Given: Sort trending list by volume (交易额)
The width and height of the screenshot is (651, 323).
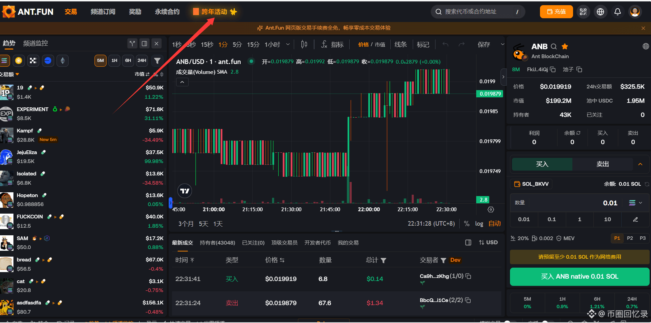Looking at the screenshot, I should 9,74.
